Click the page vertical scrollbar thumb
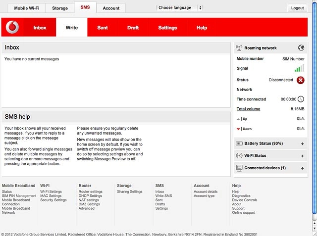Viewport: 317px width, 236px height. (315, 108)
